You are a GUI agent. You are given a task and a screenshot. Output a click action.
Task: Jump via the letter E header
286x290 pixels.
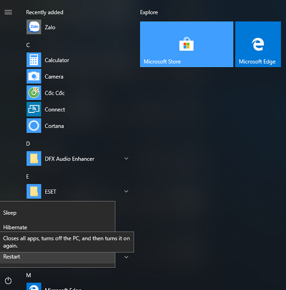[x=28, y=177]
